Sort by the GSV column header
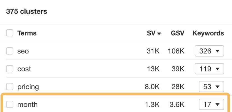Screen dimensions: 232x112 tap(177, 33)
